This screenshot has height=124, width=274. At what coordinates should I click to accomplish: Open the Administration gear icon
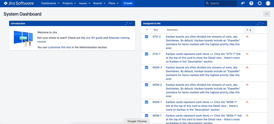tap(260, 3)
